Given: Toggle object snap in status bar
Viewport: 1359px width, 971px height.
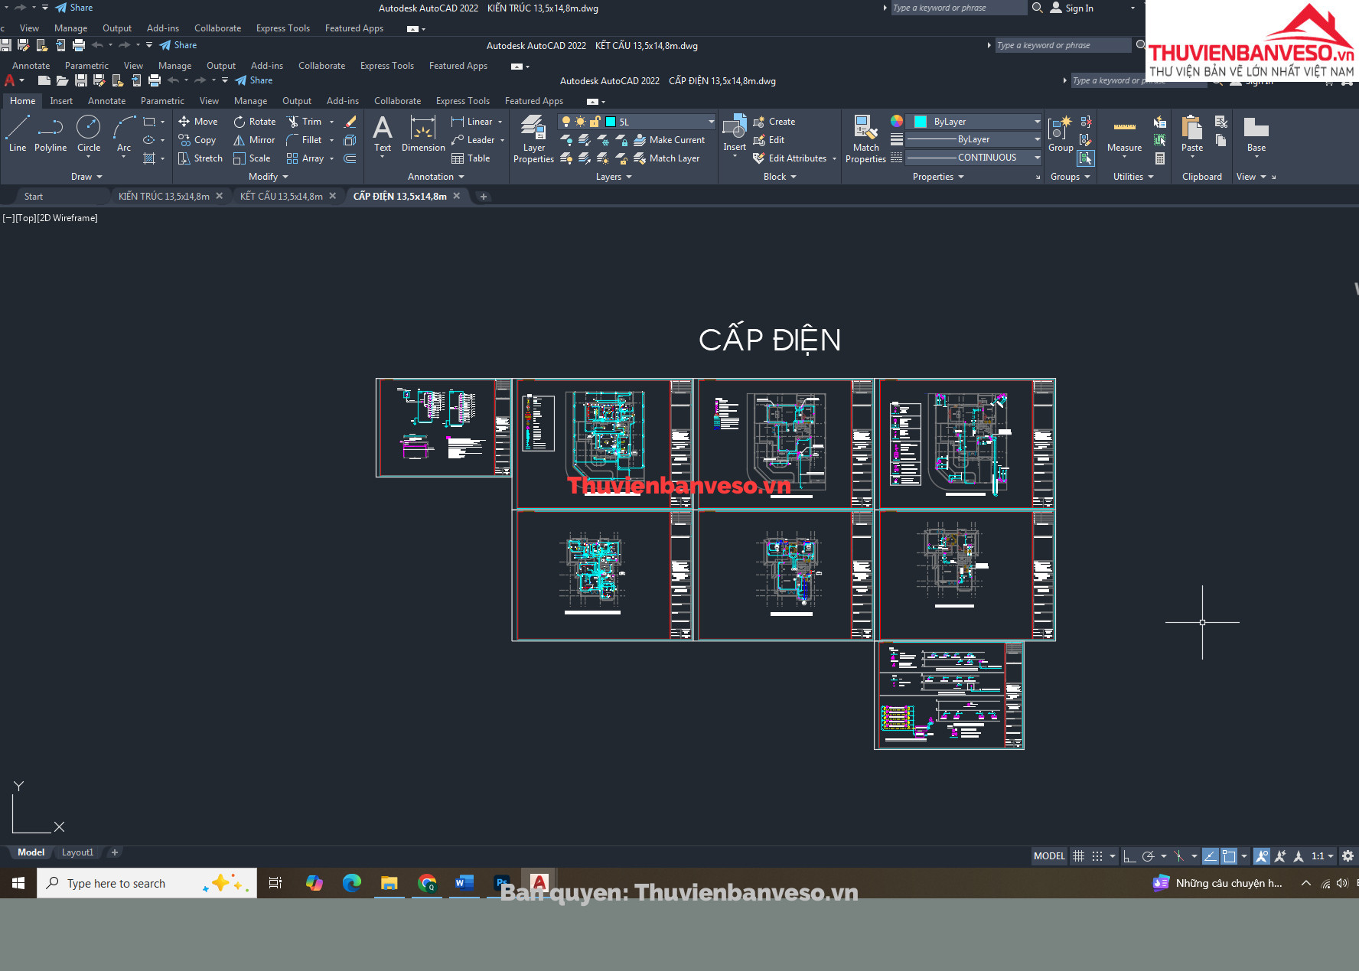Looking at the screenshot, I should pos(1229,856).
